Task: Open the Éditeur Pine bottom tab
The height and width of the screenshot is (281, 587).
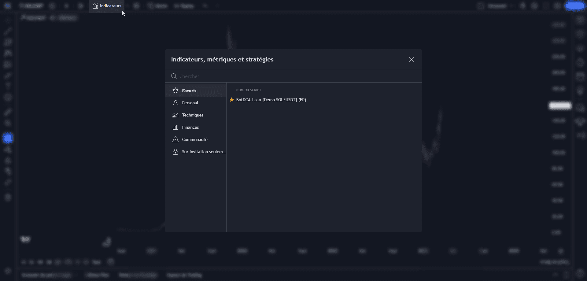Action: [97, 275]
